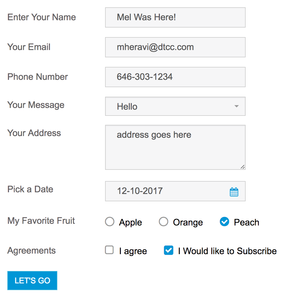Expand the Your Message dropdown arrow

point(236,106)
